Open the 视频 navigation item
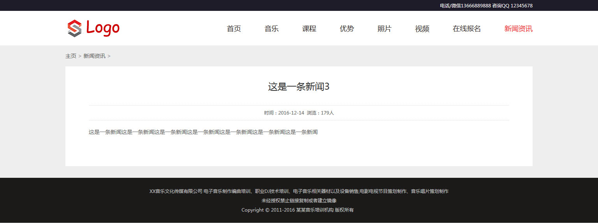This screenshot has width=598, height=224. coord(422,29)
